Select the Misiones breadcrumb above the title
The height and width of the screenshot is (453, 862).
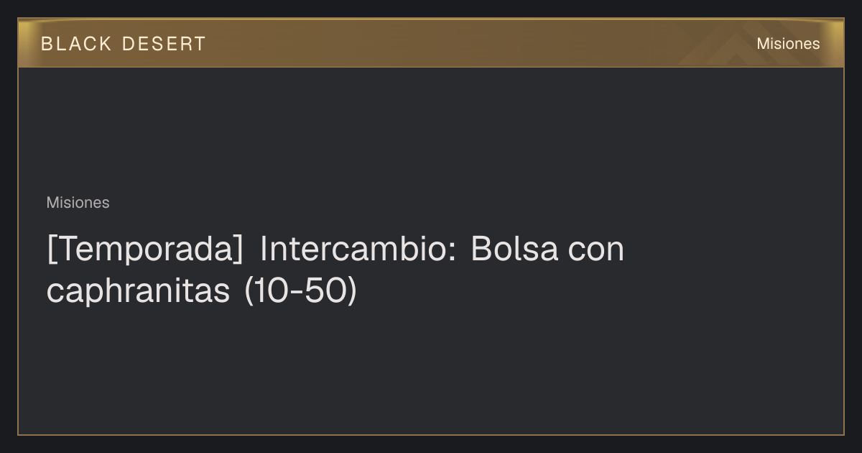pos(78,203)
